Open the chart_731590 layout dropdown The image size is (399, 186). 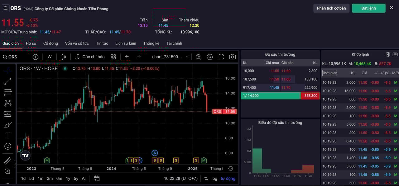(x=170, y=57)
